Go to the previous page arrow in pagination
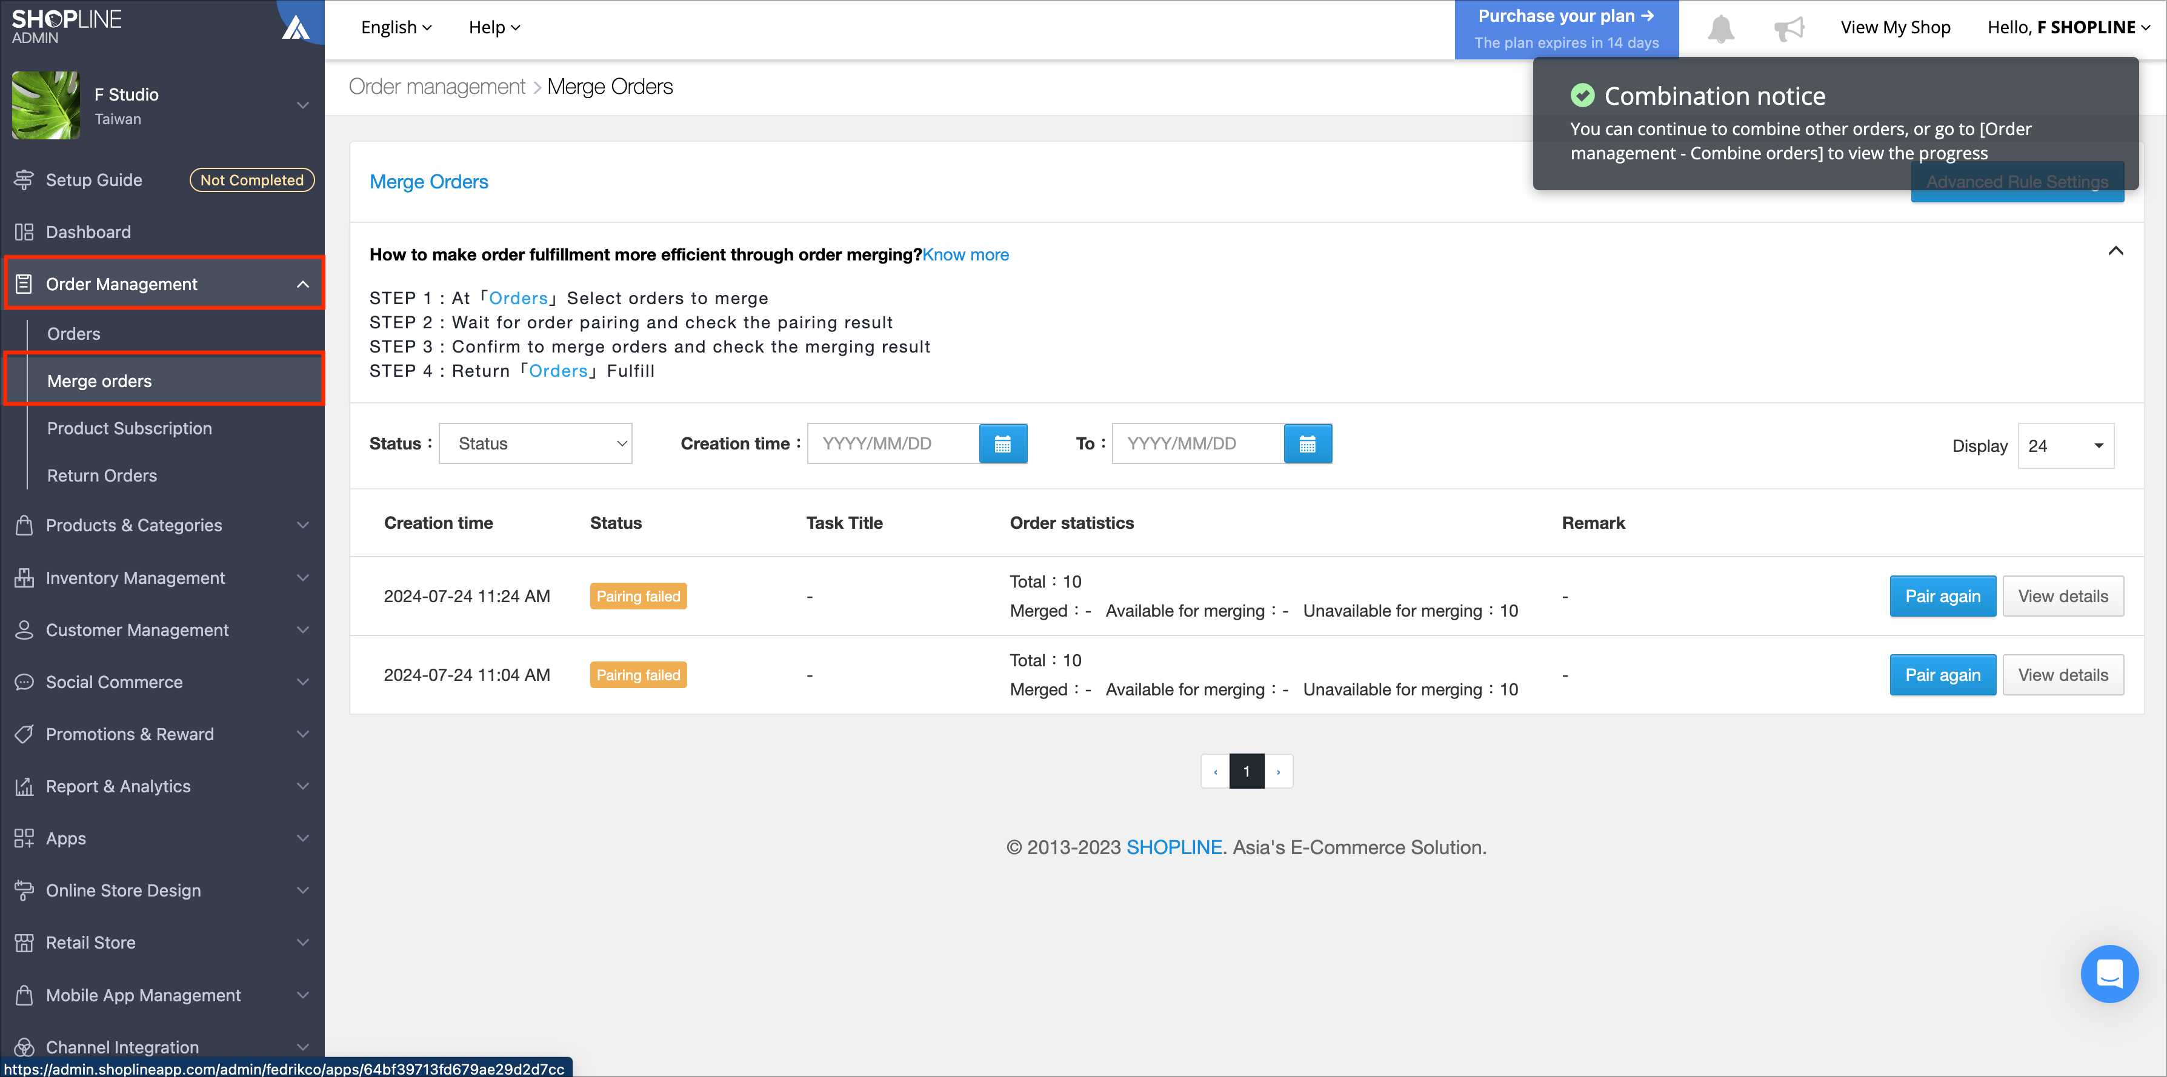The image size is (2167, 1077). [x=1215, y=772]
